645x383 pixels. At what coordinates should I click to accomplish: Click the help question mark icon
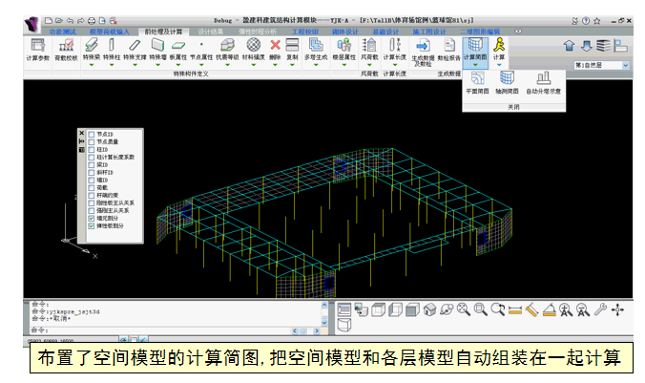(x=586, y=21)
